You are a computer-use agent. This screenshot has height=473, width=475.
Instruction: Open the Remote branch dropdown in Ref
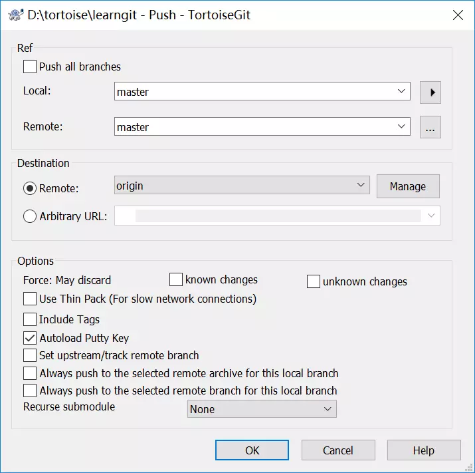[x=262, y=126]
